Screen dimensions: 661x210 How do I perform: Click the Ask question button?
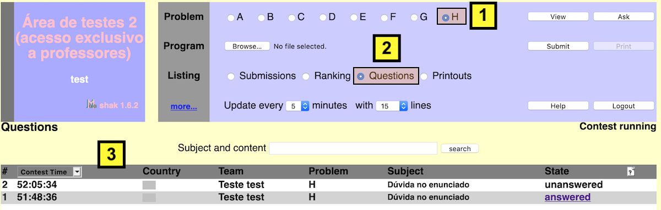click(624, 17)
